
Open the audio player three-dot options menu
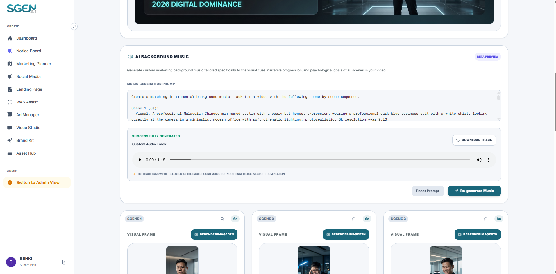[x=489, y=160]
